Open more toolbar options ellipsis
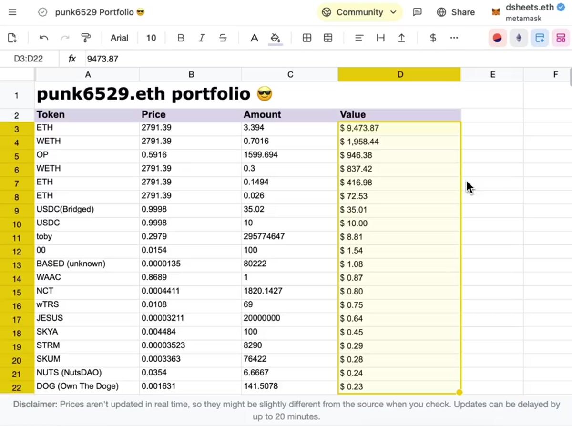The height and width of the screenshot is (426, 572). pyautogui.click(x=454, y=38)
